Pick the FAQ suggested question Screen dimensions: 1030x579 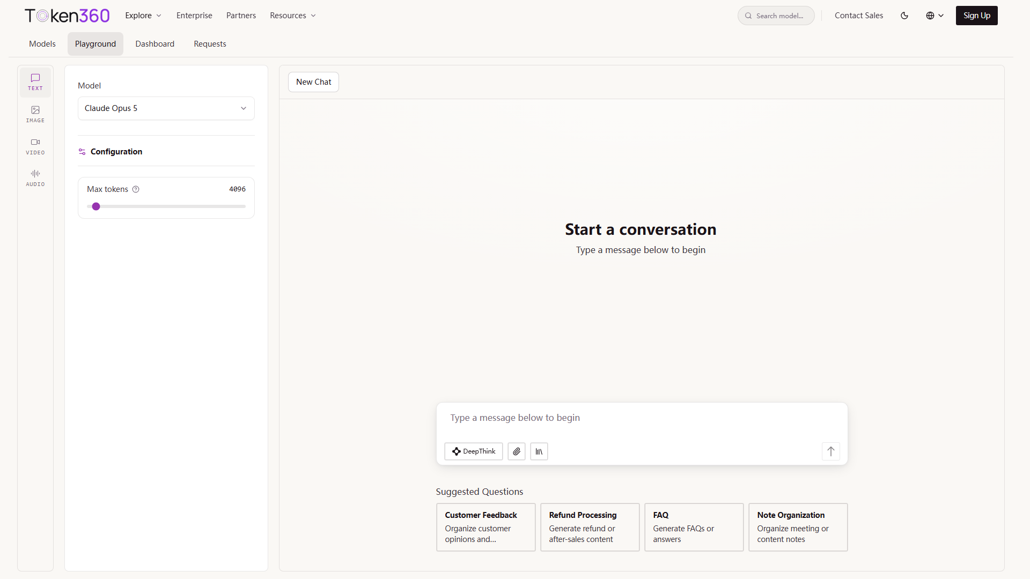[694, 527]
